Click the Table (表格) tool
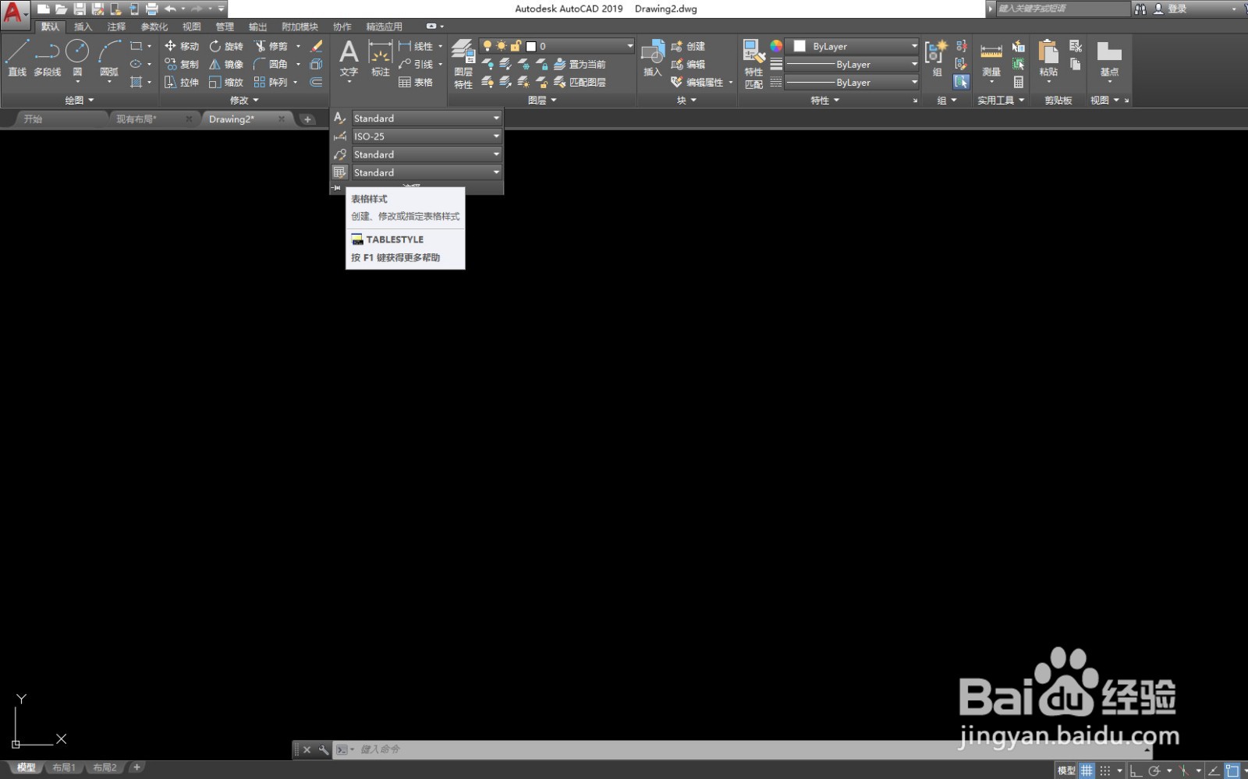 click(x=416, y=82)
